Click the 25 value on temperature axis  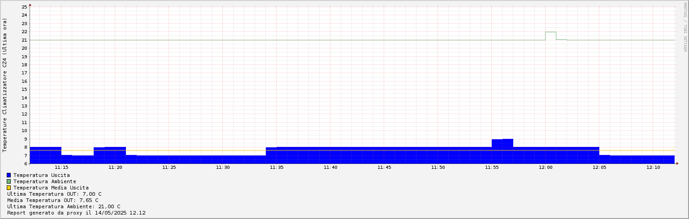point(25,7)
